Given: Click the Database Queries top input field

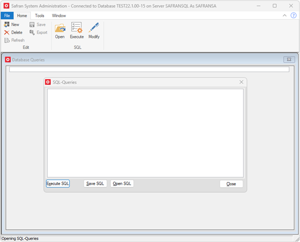Looking at the screenshot, I should pyautogui.click(x=149, y=69).
